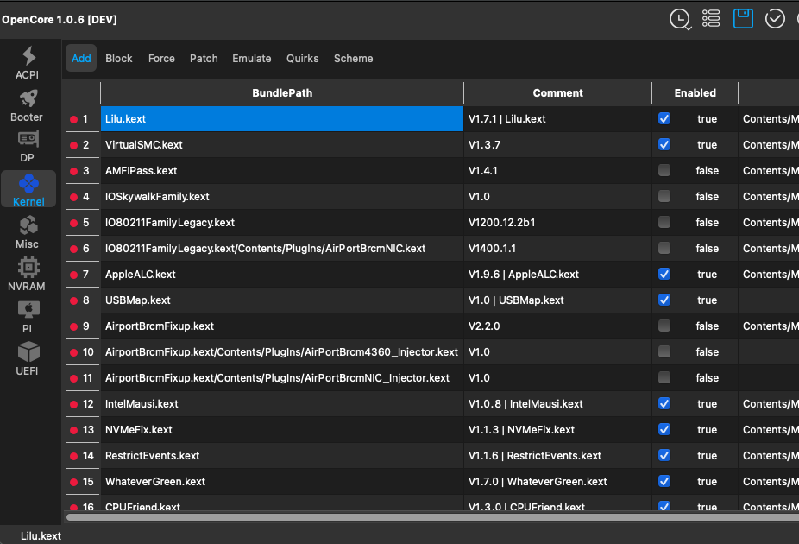This screenshot has width=799, height=544.
Task: Click the V1400.1.1 comment cell
Action: (558, 249)
